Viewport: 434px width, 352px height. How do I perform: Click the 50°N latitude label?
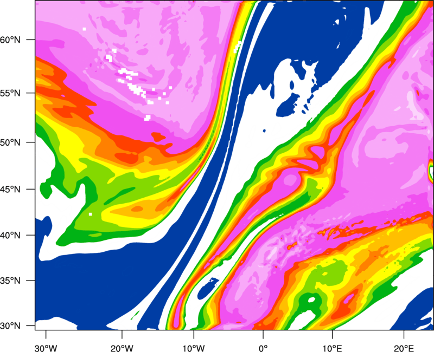click(x=10, y=142)
